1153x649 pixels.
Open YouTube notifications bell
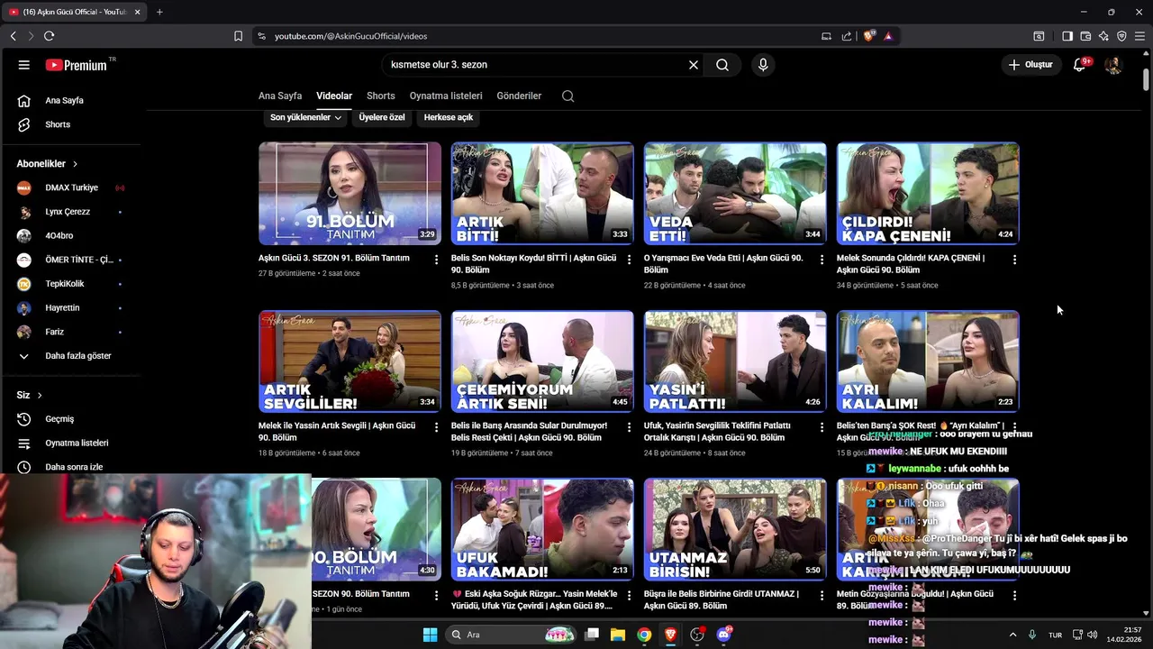point(1080,65)
